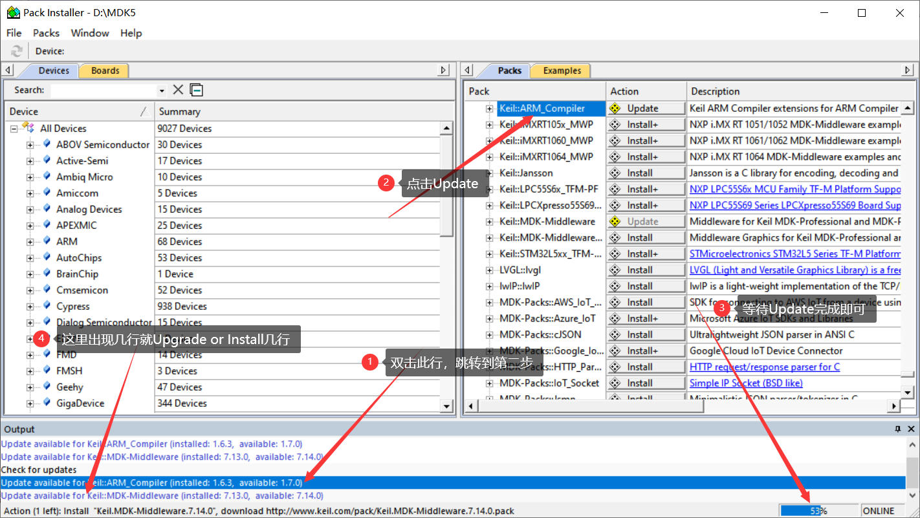
Task: Click the GigaDevice chip icon
Action: 47,402
